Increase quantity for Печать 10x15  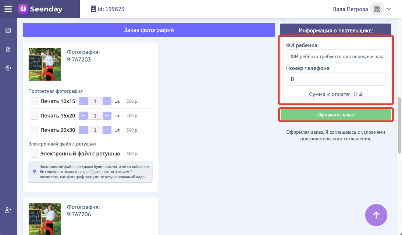(x=107, y=101)
